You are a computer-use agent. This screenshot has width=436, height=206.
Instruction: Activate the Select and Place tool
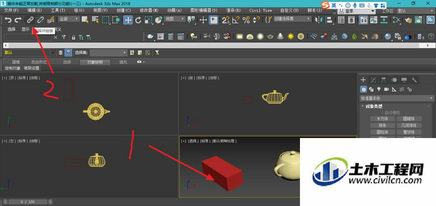[159, 20]
